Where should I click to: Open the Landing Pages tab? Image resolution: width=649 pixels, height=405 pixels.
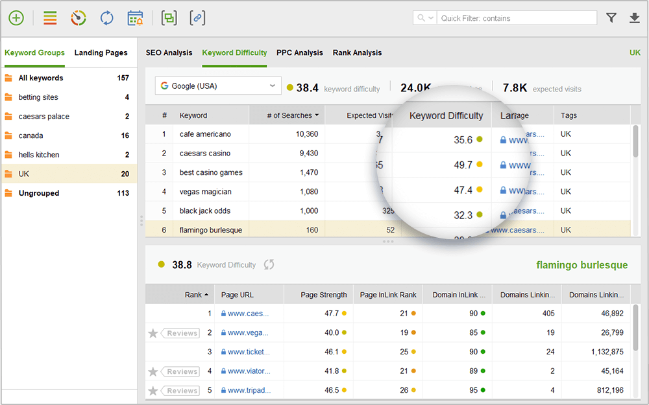tap(101, 52)
